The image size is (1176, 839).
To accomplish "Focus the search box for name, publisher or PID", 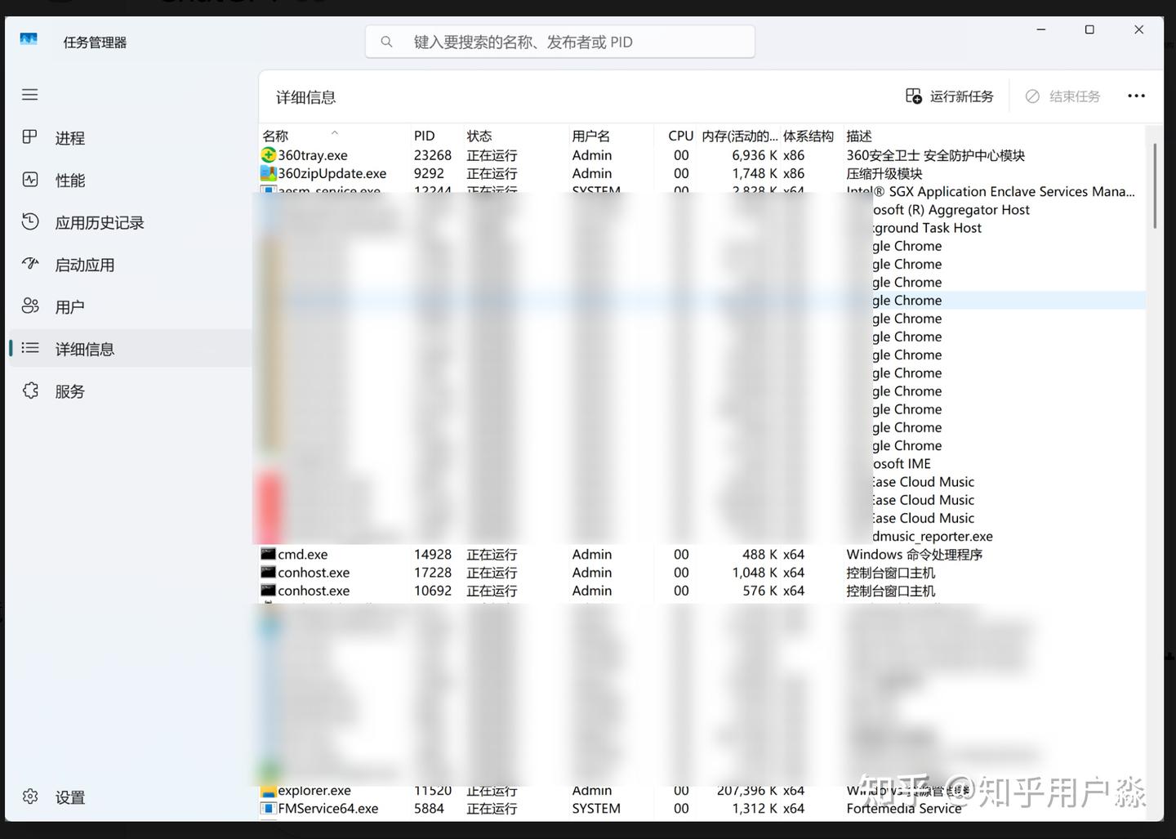I will click(560, 42).
